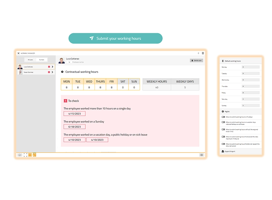Viewport: 272px width, 200px height.
Task: Open the hamburger menu in the title bar
Action: click(203, 53)
